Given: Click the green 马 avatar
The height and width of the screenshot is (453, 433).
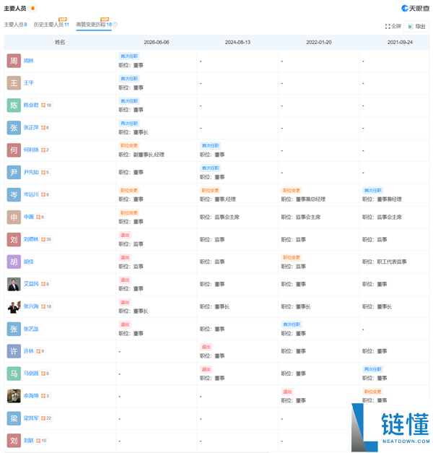Looking at the screenshot, I should pos(14,374).
